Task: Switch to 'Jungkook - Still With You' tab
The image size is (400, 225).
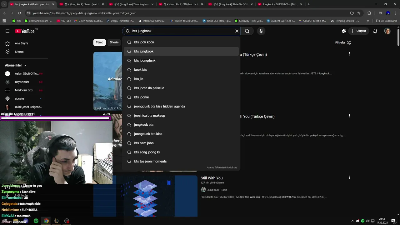Action: pos(280,4)
